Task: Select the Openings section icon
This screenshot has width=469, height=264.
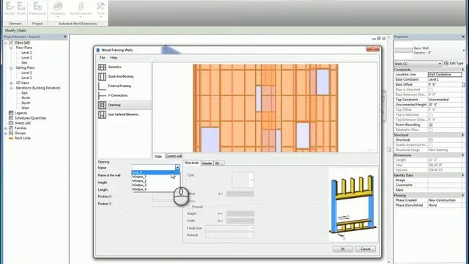Action: (x=102, y=105)
